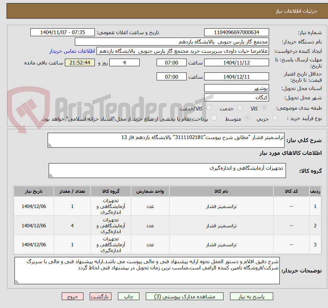
Task: Click the پاسخ به نیاز button
Action: [251, 296]
